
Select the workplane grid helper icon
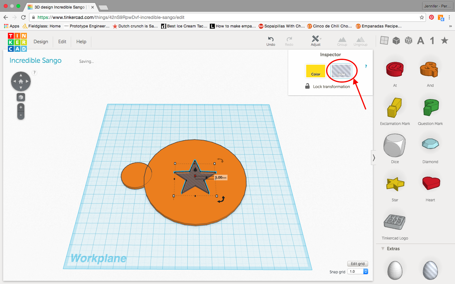[x=384, y=40]
